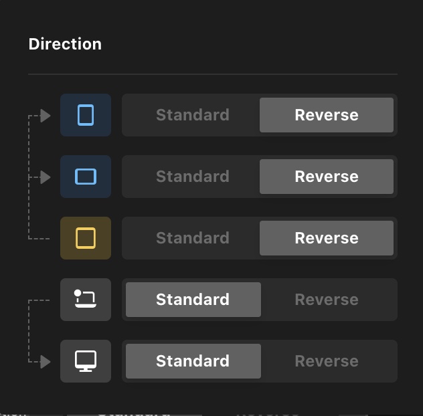The height and width of the screenshot is (416, 423).
Task: Set desktop row direction to Reverse
Action: click(x=327, y=361)
